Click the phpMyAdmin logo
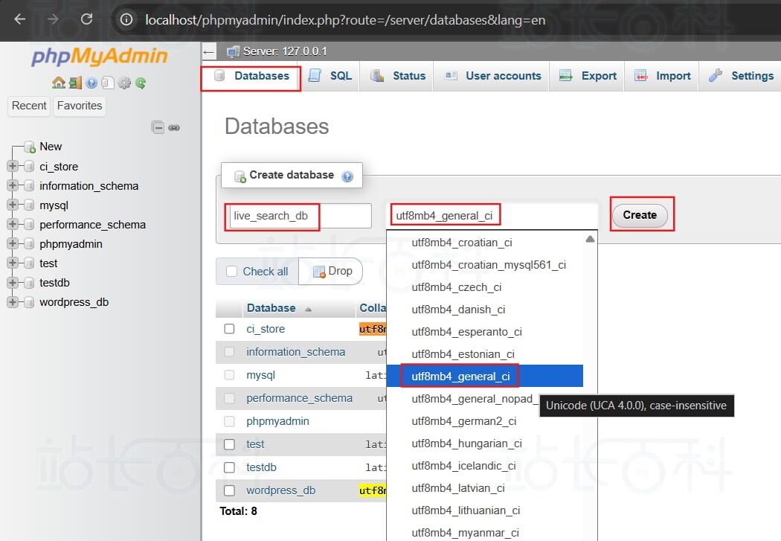Screen dimensions: 781x541 (100, 56)
